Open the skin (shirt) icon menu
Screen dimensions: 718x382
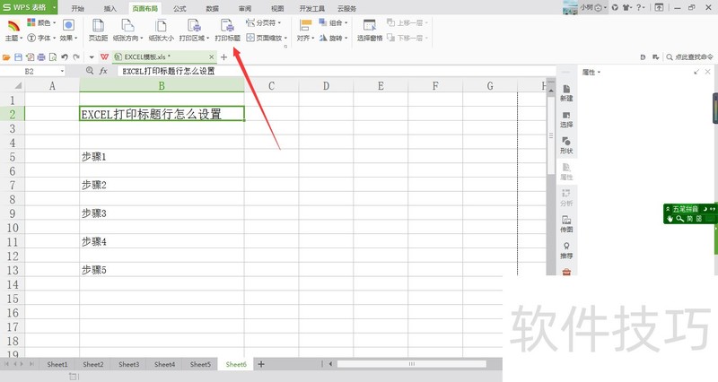point(627,7)
